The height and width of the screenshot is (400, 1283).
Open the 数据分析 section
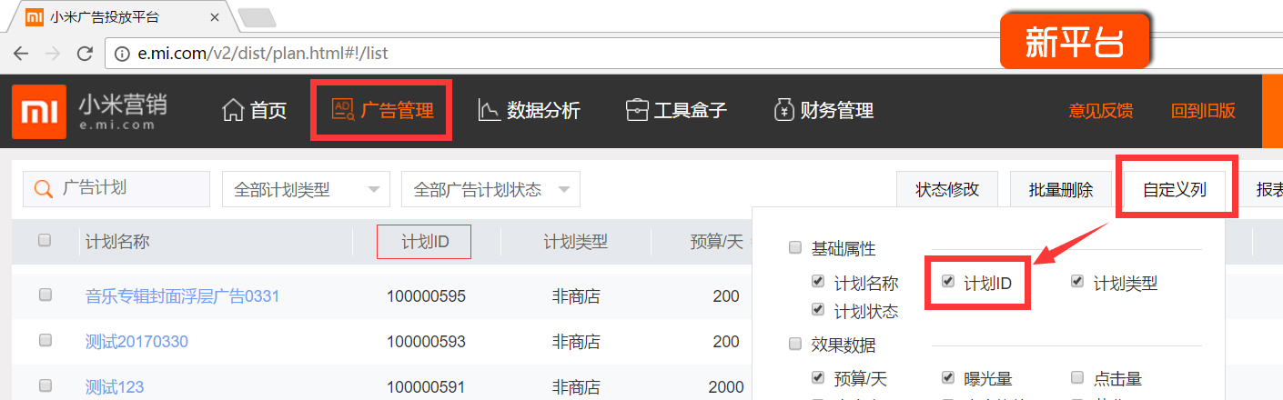click(x=529, y=111)
